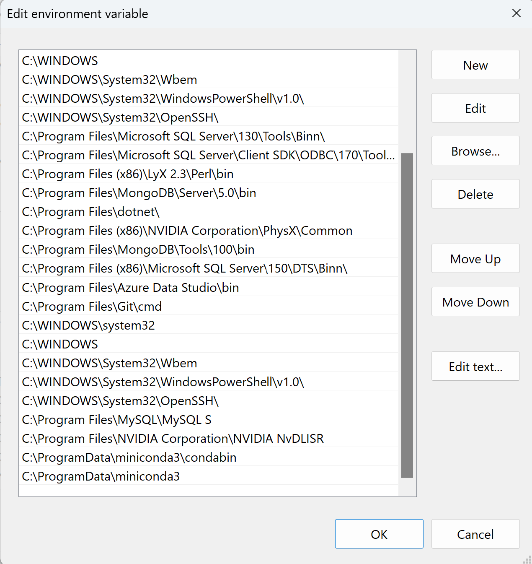532x564 pixels.
Task: Select the C:\Program Files\dotnet\ entry
Action: [x=91, y=212]
